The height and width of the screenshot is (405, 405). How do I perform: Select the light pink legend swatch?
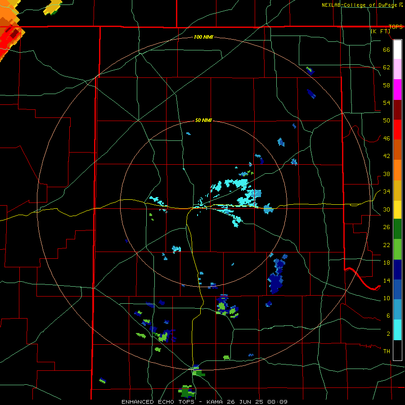(x=397, y=69)
